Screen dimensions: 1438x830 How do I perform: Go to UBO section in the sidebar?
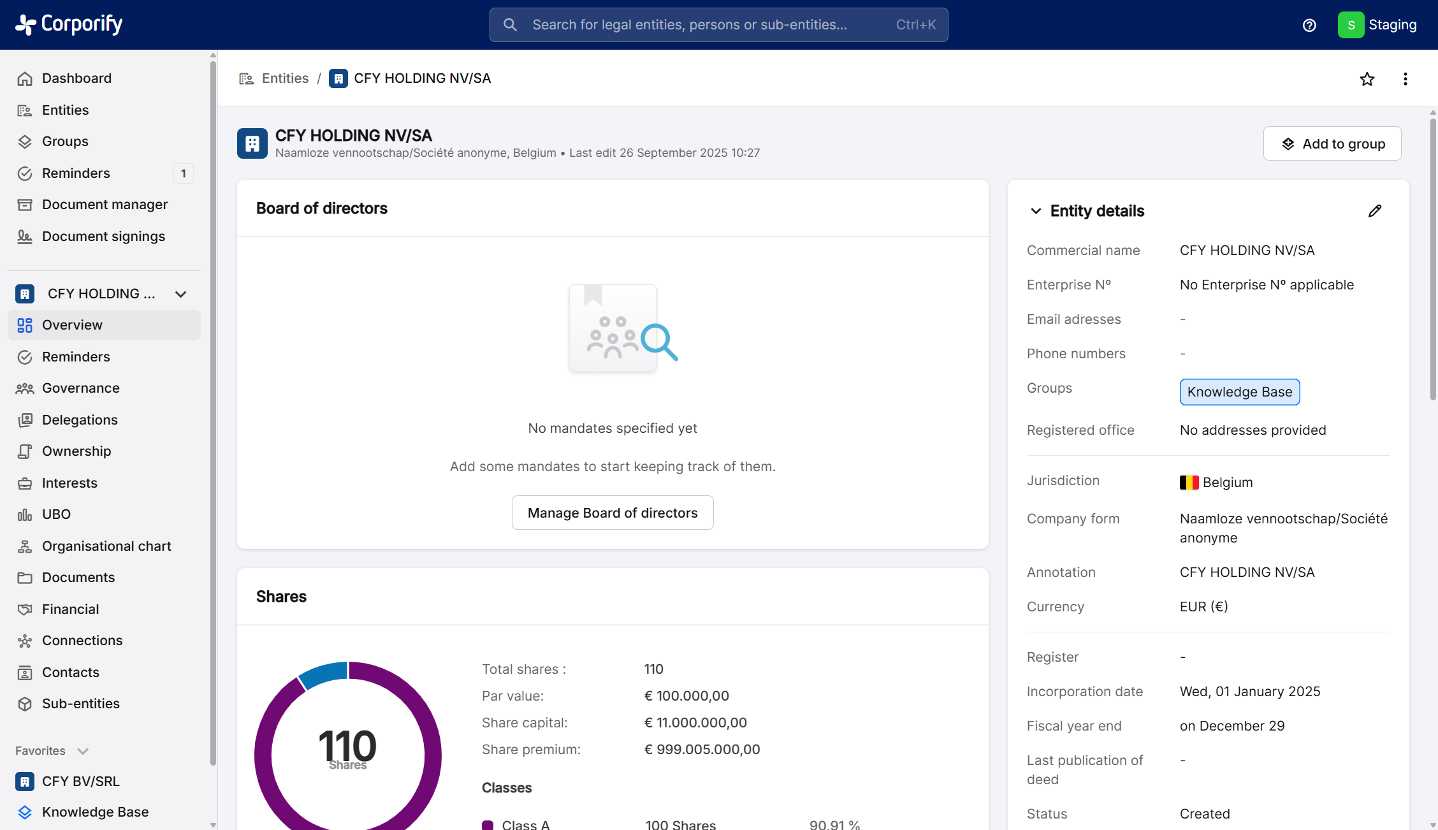(x=56, y=514)
